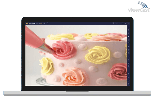Open recent apps icon in sidebar
Screen dimensions: 153x105
click(129, 84)
